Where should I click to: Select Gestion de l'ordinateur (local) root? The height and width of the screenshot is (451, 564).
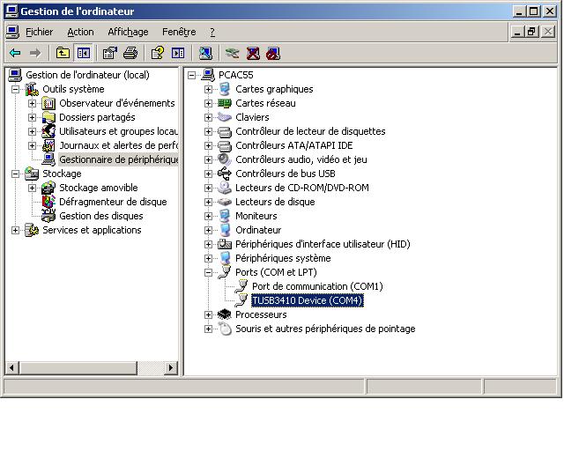87,75
